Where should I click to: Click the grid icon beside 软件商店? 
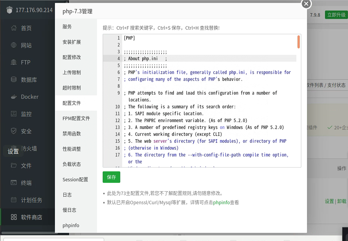point(14,217)
